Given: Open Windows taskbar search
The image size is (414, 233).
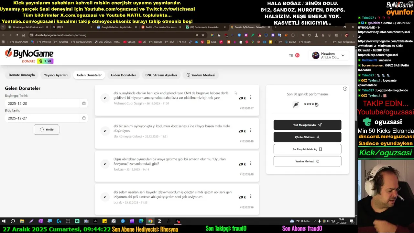Looking at the screenshot, I should (13, 221).
